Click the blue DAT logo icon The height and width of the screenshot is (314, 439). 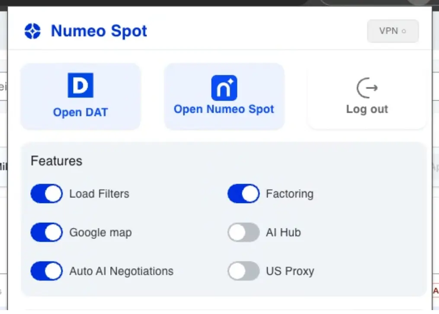(80, 85)
